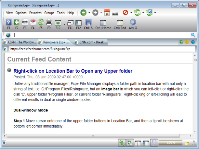This screenshot has height=149, width=199.
Task: Click the F2 green plus icon
Action: 17,22
